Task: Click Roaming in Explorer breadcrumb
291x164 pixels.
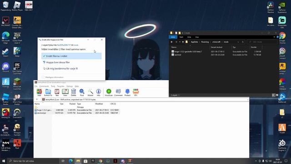Action: coord(205,42)
